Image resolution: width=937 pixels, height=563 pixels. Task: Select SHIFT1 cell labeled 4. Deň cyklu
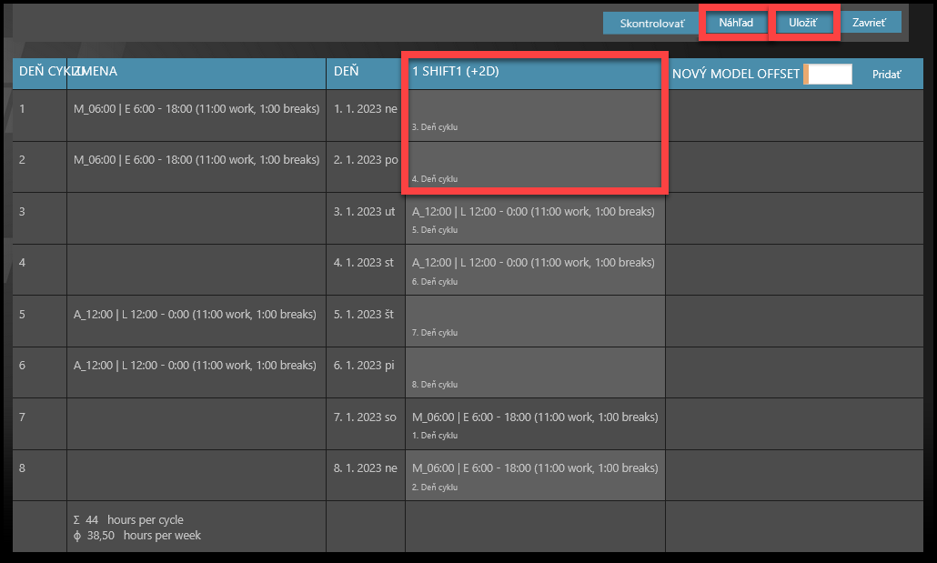tap(535, 166)
